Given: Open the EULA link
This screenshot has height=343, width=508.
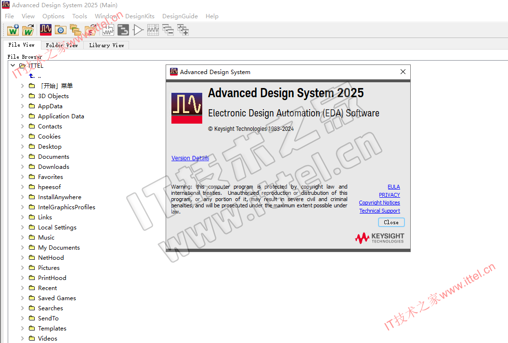Looking at the screenshot, I should (394, 187).
